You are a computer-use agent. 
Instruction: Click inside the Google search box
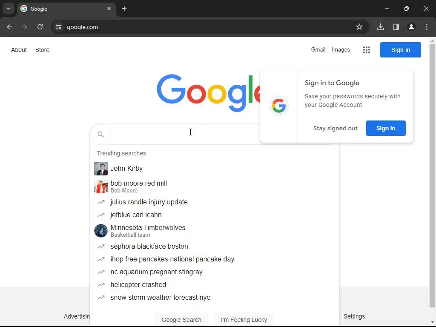tap(184, 135)
